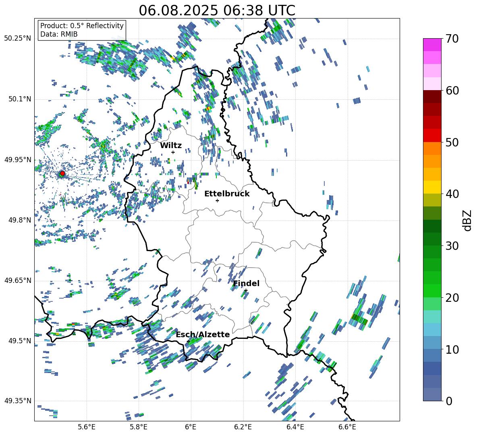Click the Ettelbruck city label

(227, 194)
